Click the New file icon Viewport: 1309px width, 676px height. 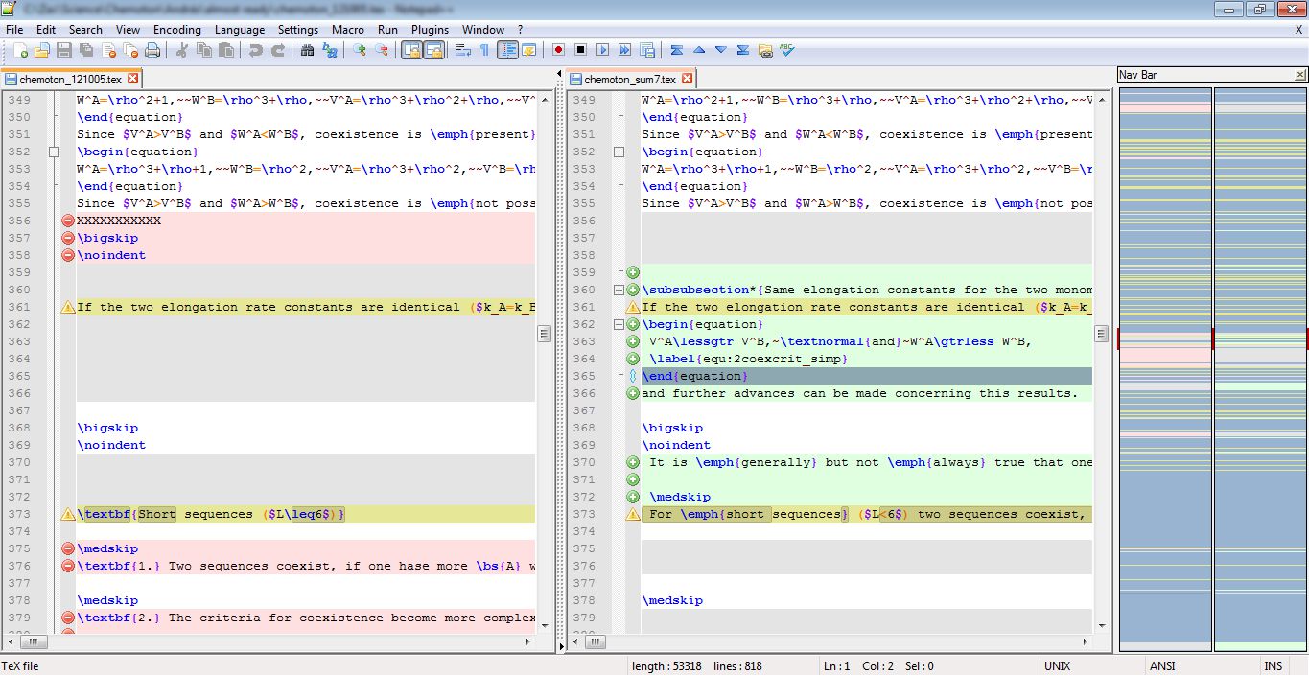pyautogui.click(x=19, y=50)
